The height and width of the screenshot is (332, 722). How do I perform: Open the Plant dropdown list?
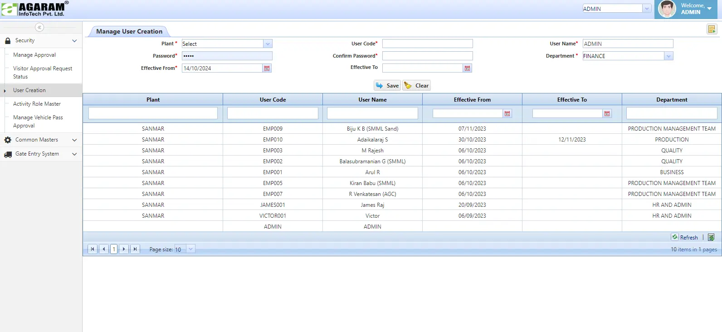268,44
